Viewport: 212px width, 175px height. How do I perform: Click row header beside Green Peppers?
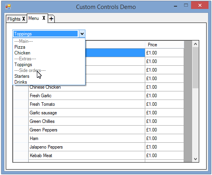coord(21,130)
